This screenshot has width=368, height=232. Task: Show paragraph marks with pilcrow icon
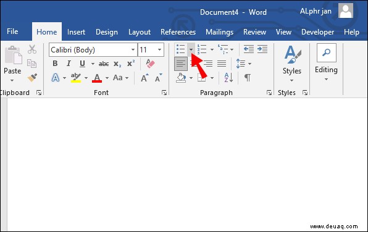248,78
